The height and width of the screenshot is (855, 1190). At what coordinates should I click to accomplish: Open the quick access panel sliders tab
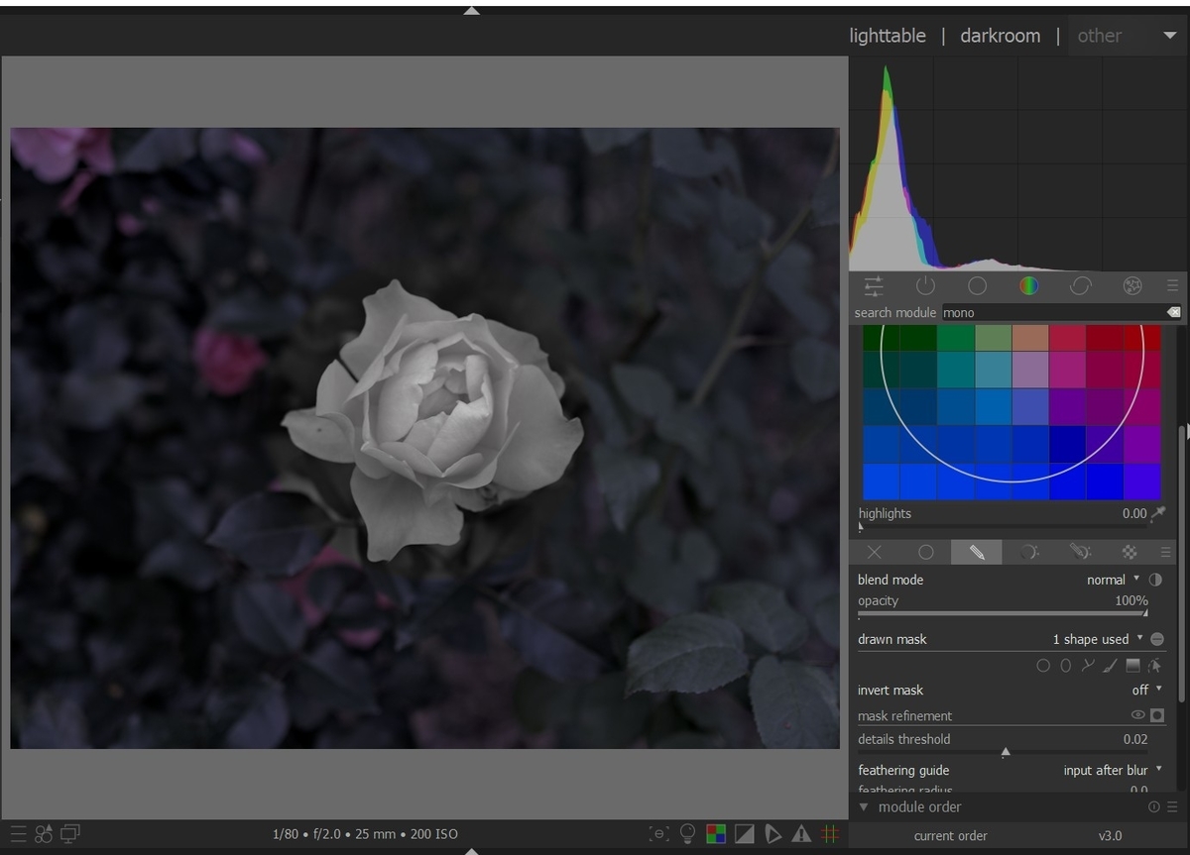[874, 286]
